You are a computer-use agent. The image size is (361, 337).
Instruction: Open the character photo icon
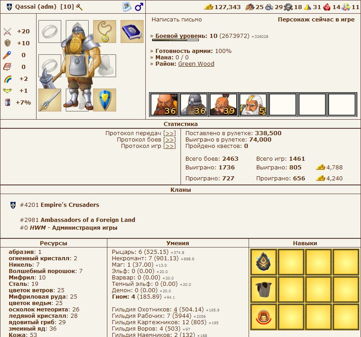coord(127,7)
